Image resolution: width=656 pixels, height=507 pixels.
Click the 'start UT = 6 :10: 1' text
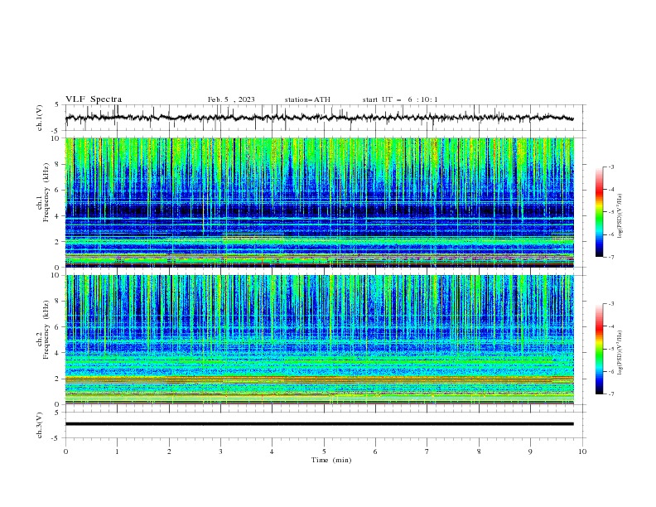click(x=400, y=99)
